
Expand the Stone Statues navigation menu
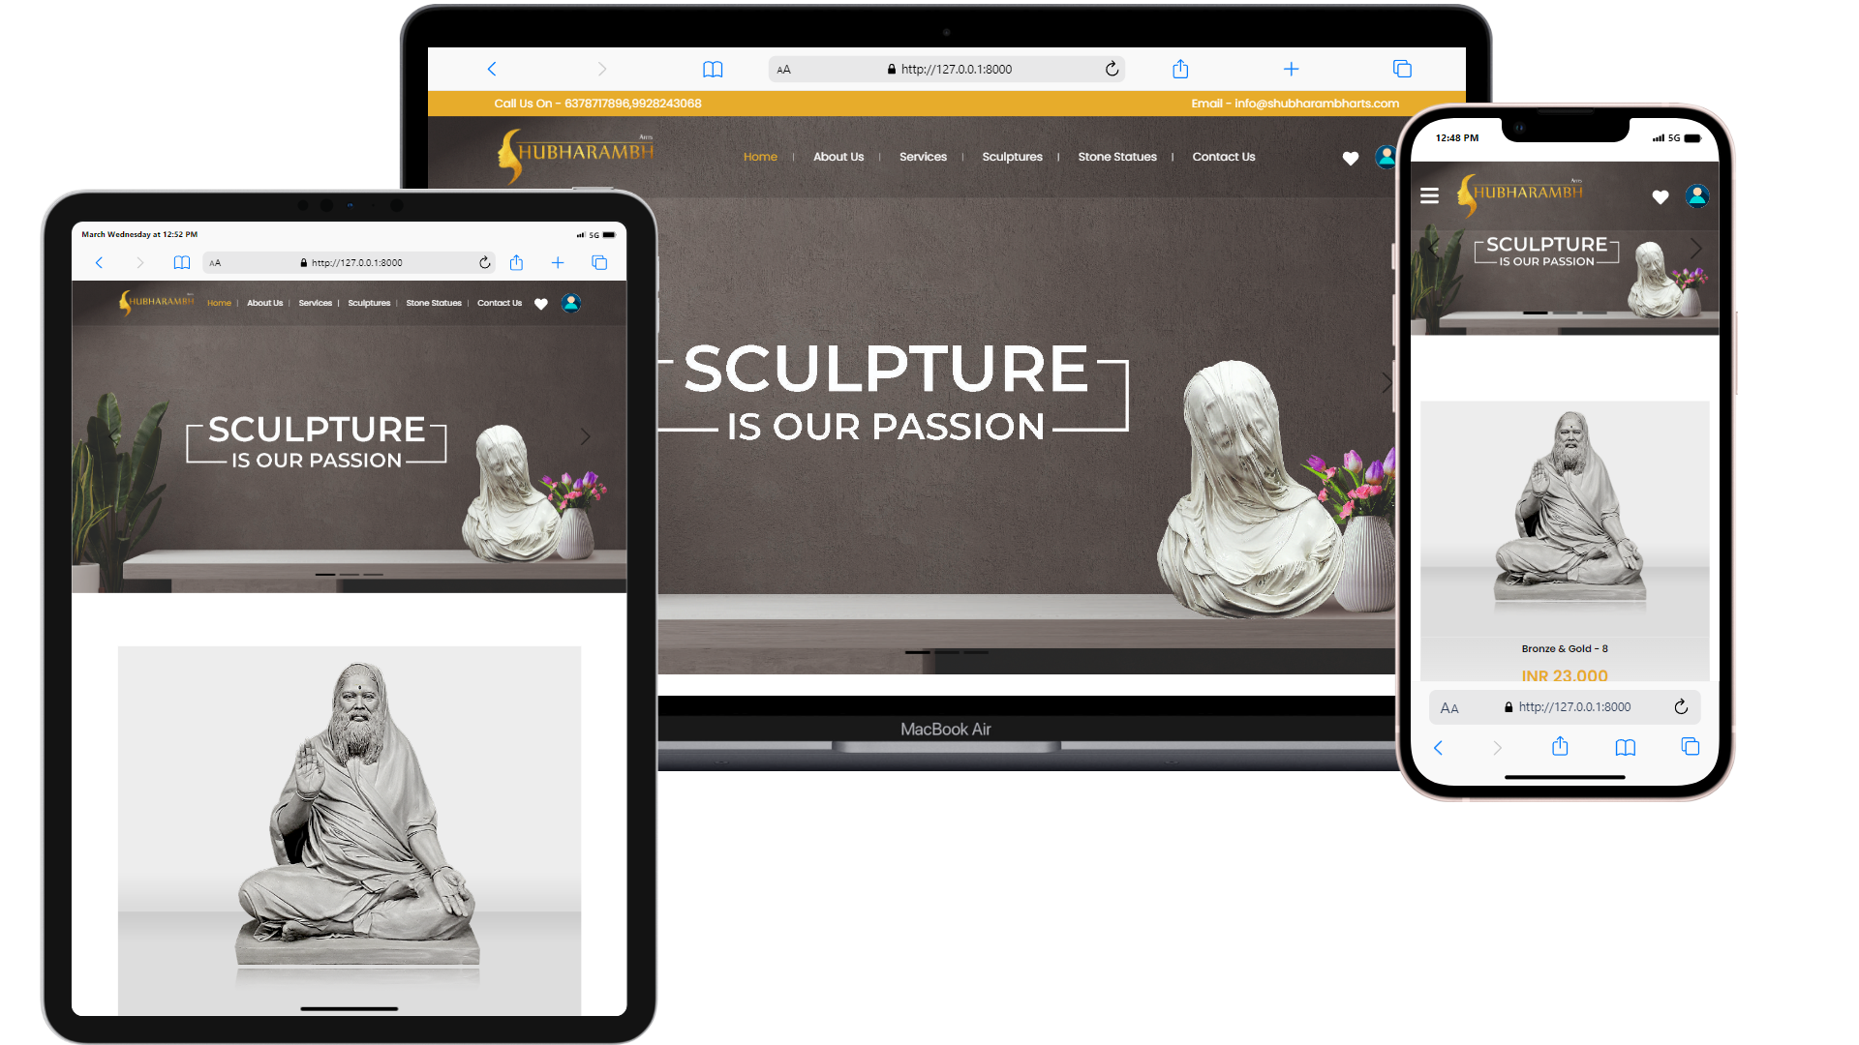(x=1117, y=156)
